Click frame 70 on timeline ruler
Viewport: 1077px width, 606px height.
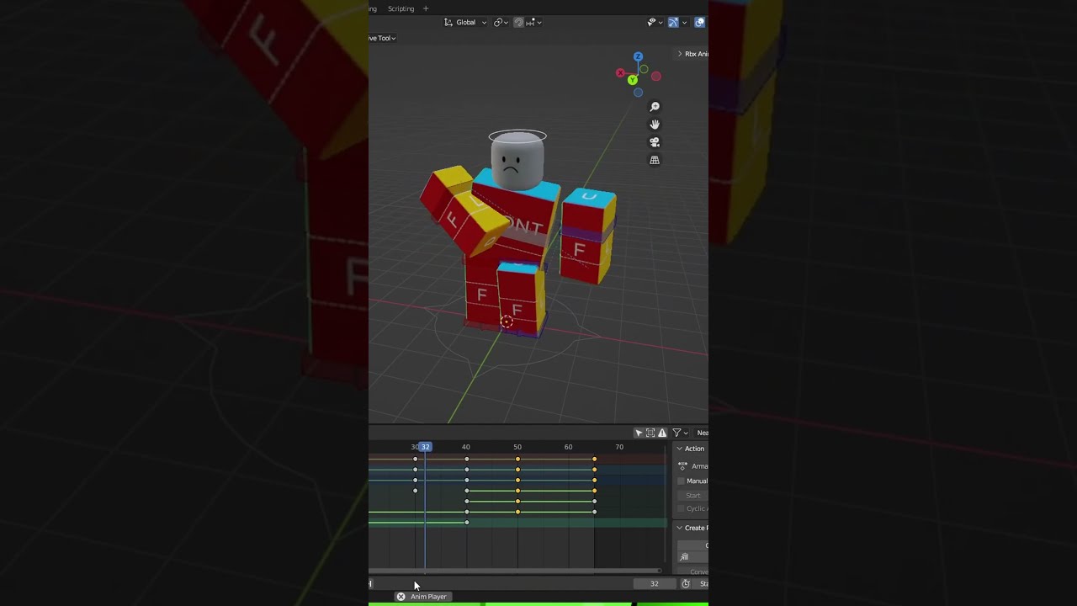[619, 447]
